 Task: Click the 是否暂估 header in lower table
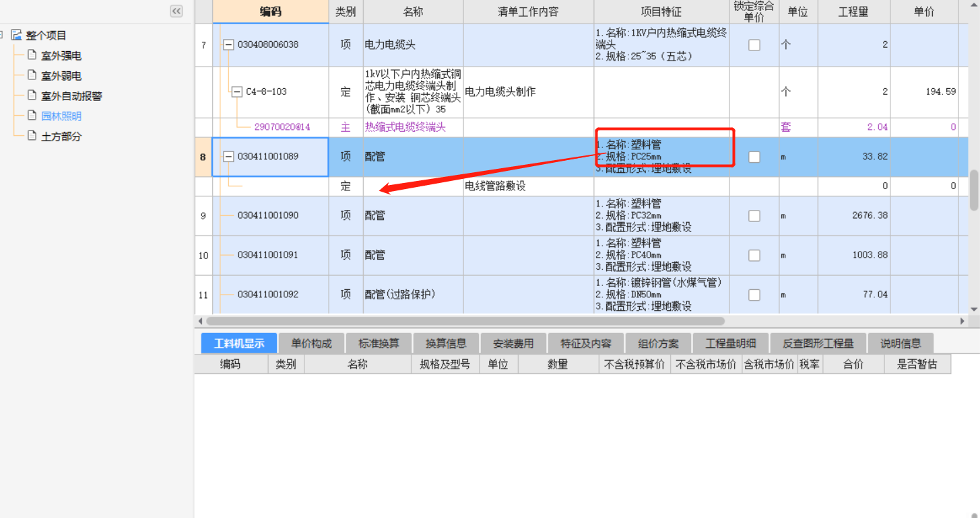click(x=917, y=364)
